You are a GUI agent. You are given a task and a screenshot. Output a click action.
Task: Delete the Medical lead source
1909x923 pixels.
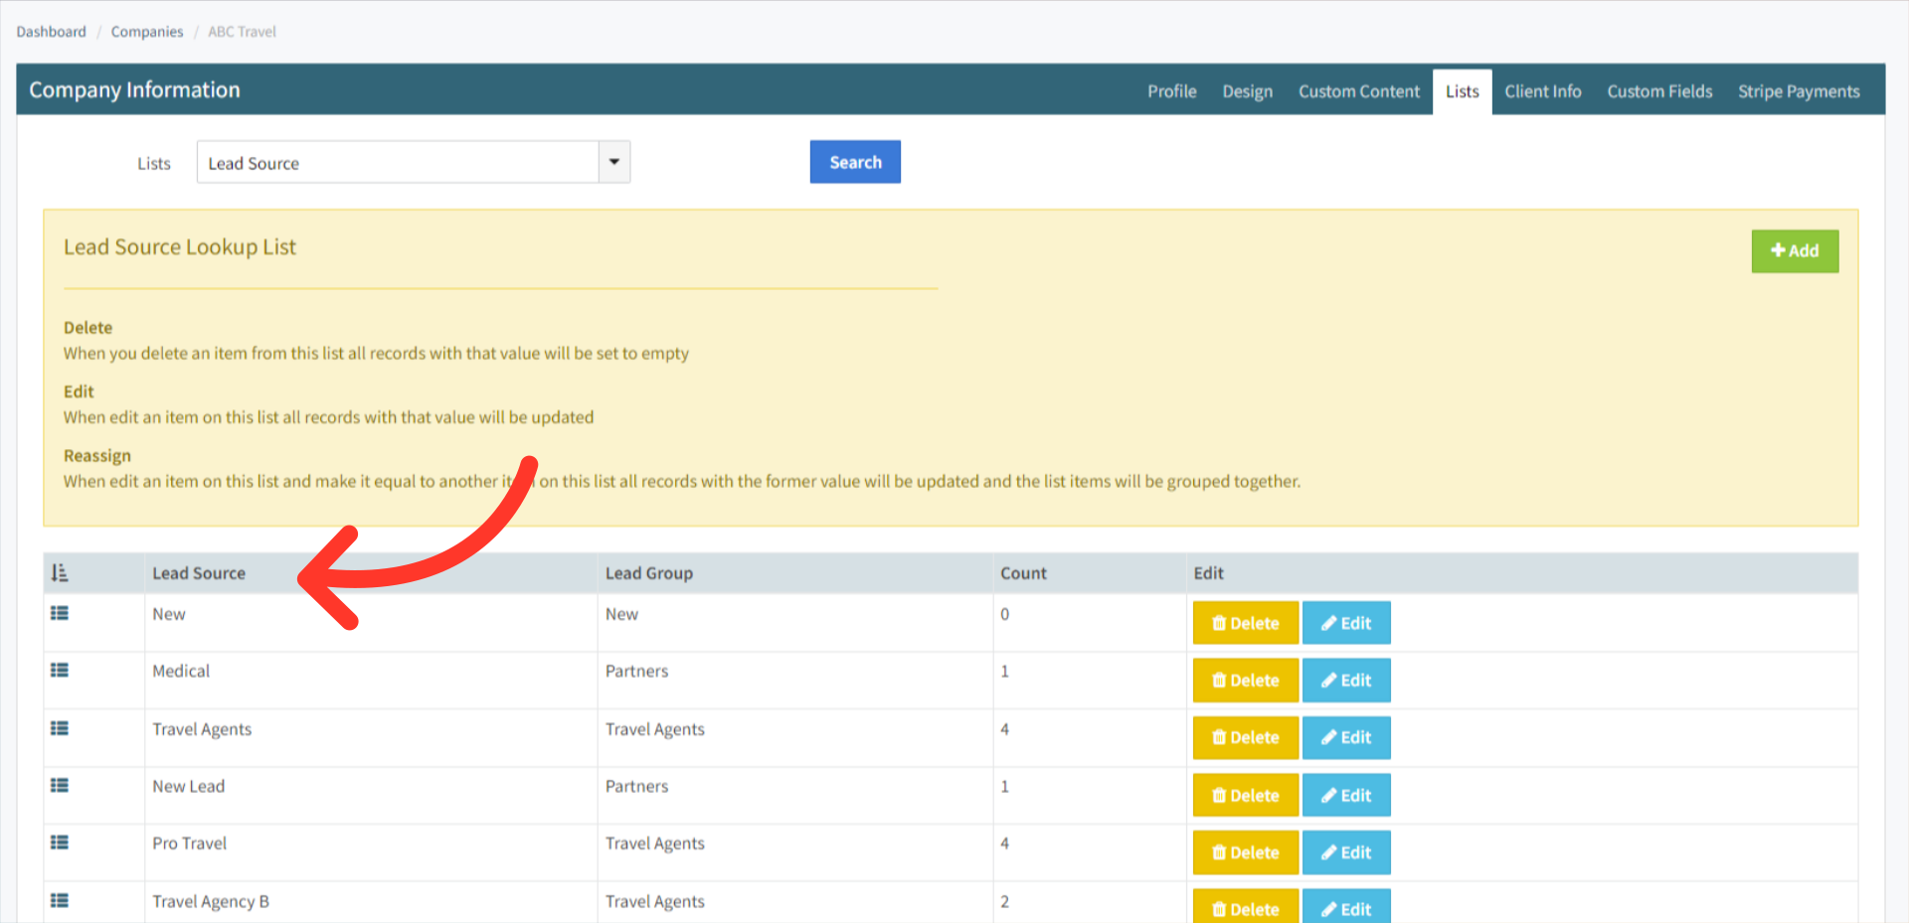(1245, 681)
